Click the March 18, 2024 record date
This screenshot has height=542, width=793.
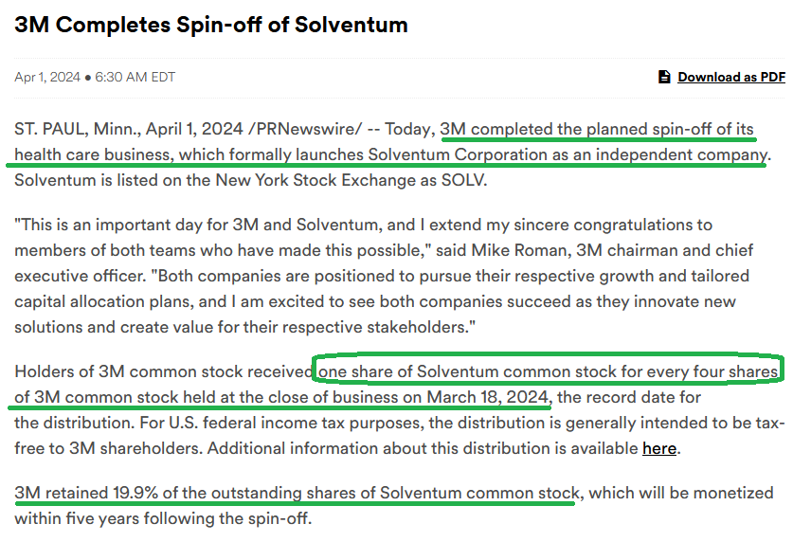pos(487,397)
